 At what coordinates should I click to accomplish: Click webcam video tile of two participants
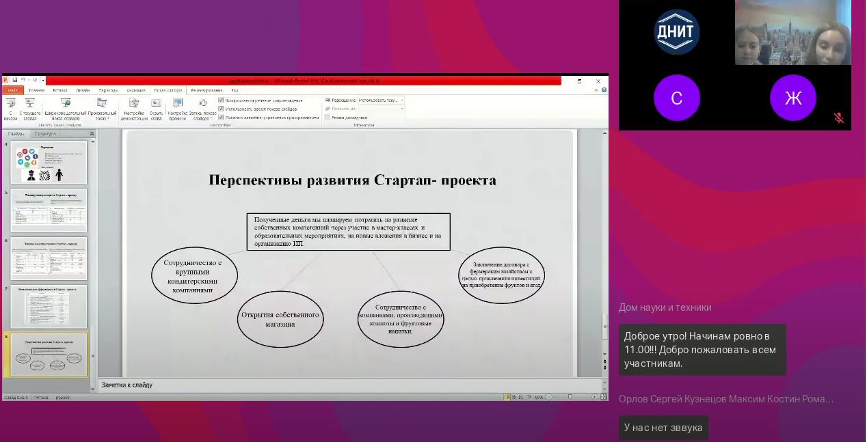point(793,32)
